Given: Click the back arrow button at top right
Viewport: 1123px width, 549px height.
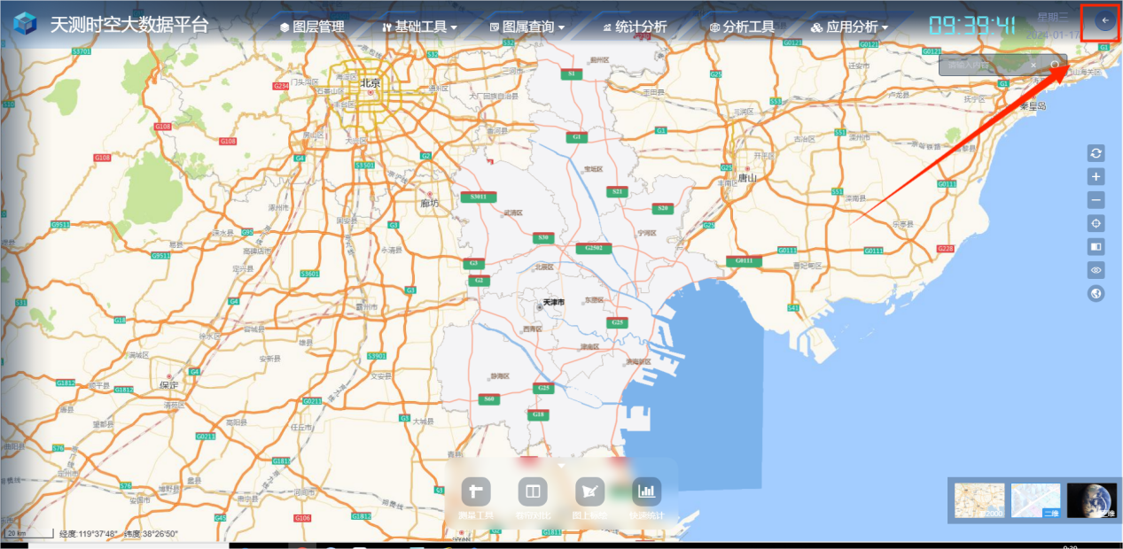Looking at the screenshot, I should tap(1104, 20).
